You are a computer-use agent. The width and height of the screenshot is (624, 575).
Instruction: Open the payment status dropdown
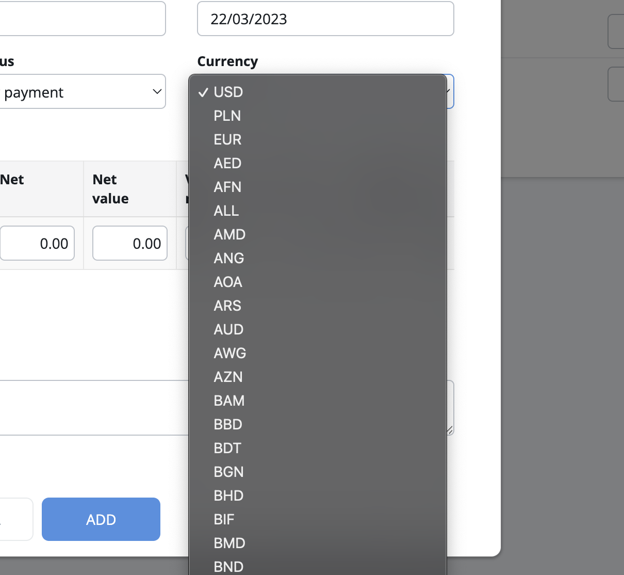click(x=83, y=92)
